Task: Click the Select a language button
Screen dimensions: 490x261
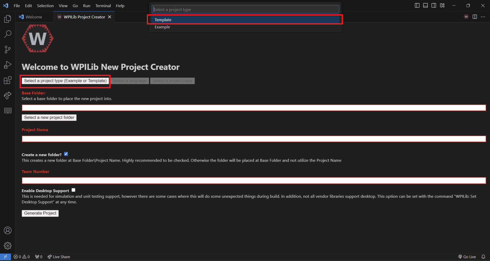Action: point(130,81)
